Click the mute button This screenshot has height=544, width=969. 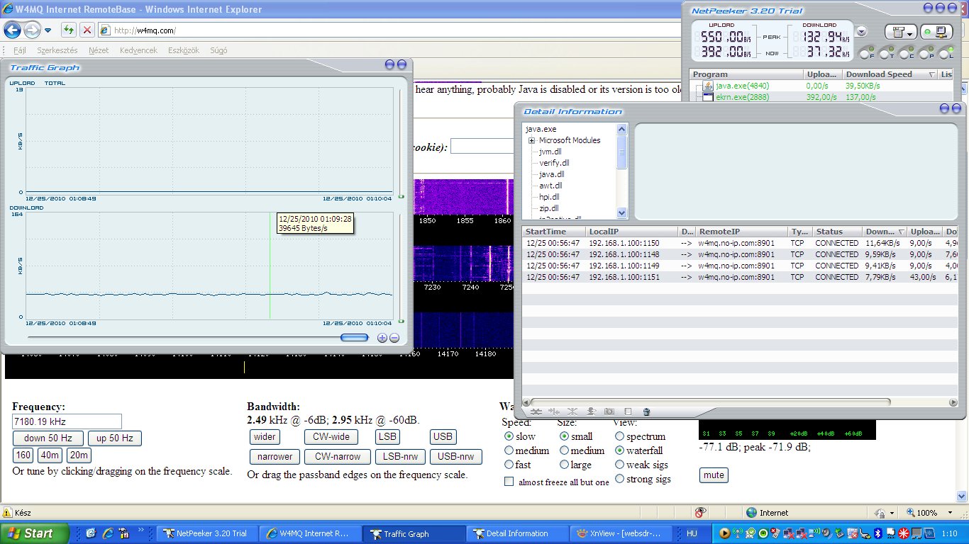[714, 475]
